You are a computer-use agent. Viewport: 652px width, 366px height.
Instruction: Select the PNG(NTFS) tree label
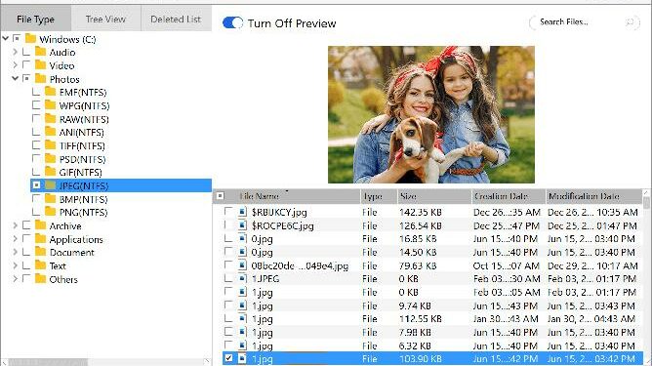point(83,213)
